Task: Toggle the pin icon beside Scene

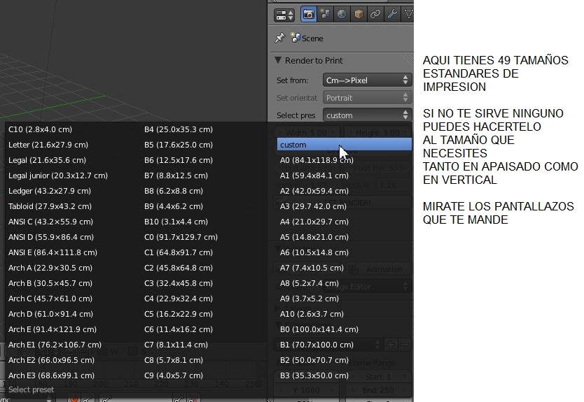Action: [x=279, y=38]
